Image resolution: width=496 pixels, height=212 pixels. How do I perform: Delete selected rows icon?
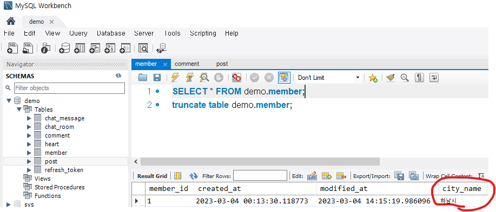pos(341,176)
